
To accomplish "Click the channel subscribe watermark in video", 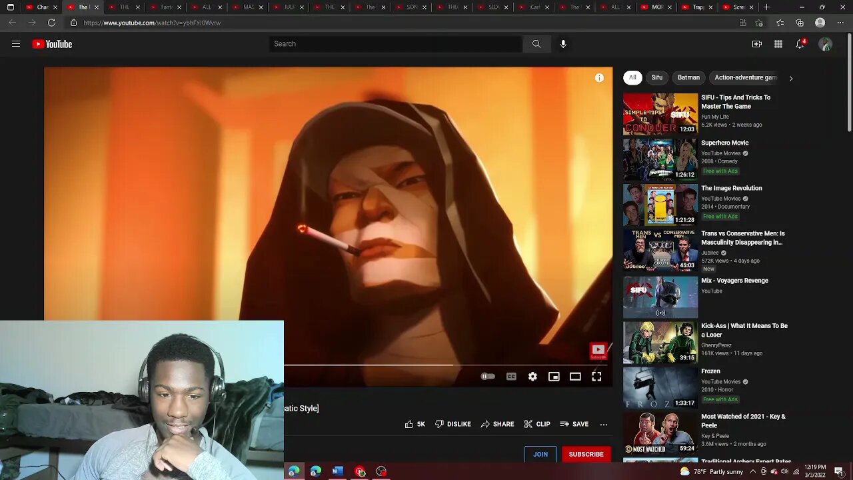I will [x=598, y=351].
